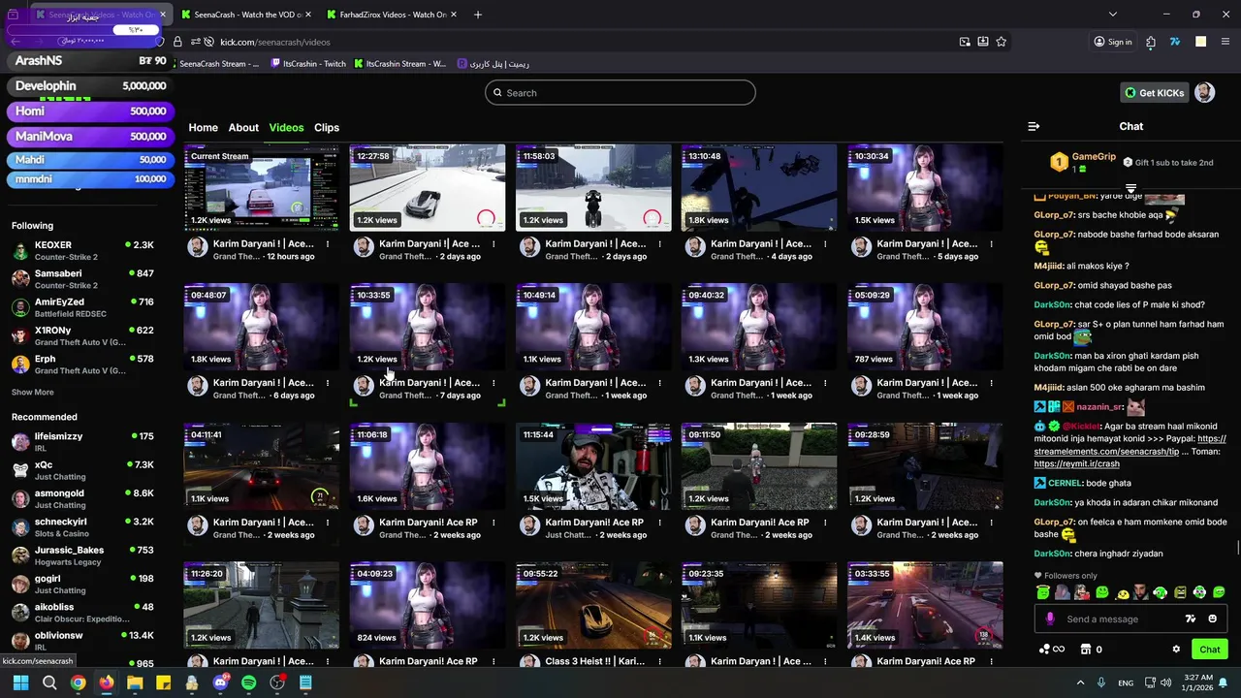Select the Videos tab

286,128
